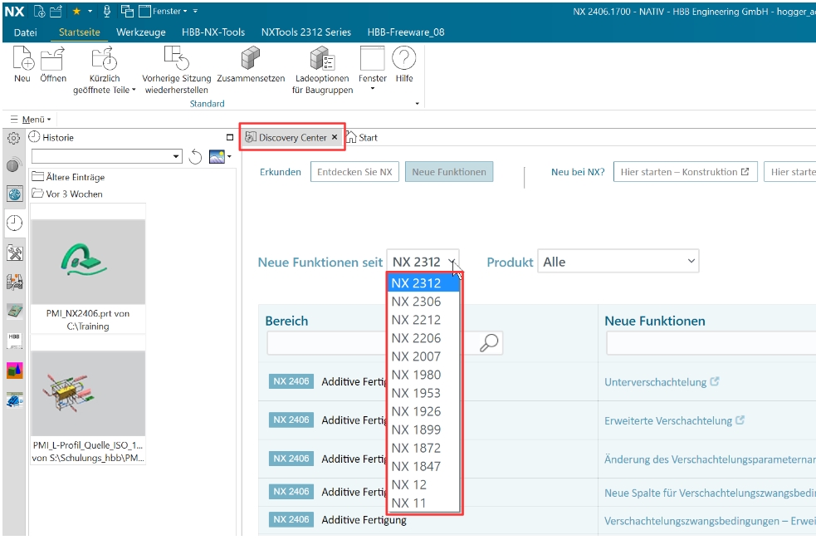Click Hier starten – Konstruktion button

coord(685,172)
